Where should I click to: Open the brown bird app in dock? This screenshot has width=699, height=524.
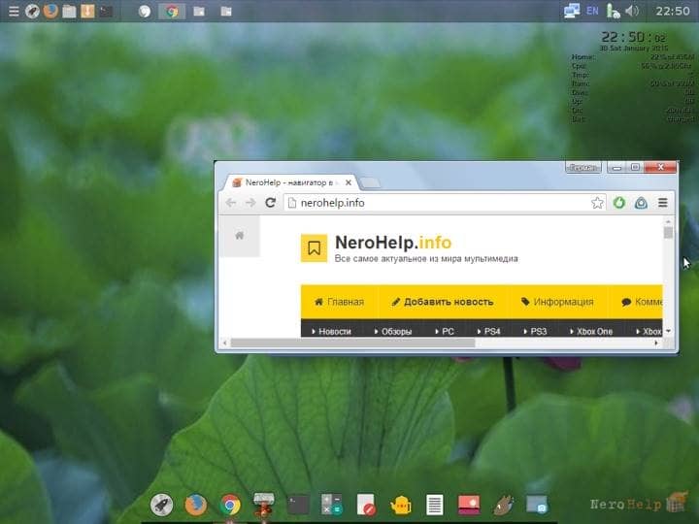[x=503, y=505]
